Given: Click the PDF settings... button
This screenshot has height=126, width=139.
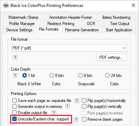Looking at the screenshot, I should click(111, 57).
